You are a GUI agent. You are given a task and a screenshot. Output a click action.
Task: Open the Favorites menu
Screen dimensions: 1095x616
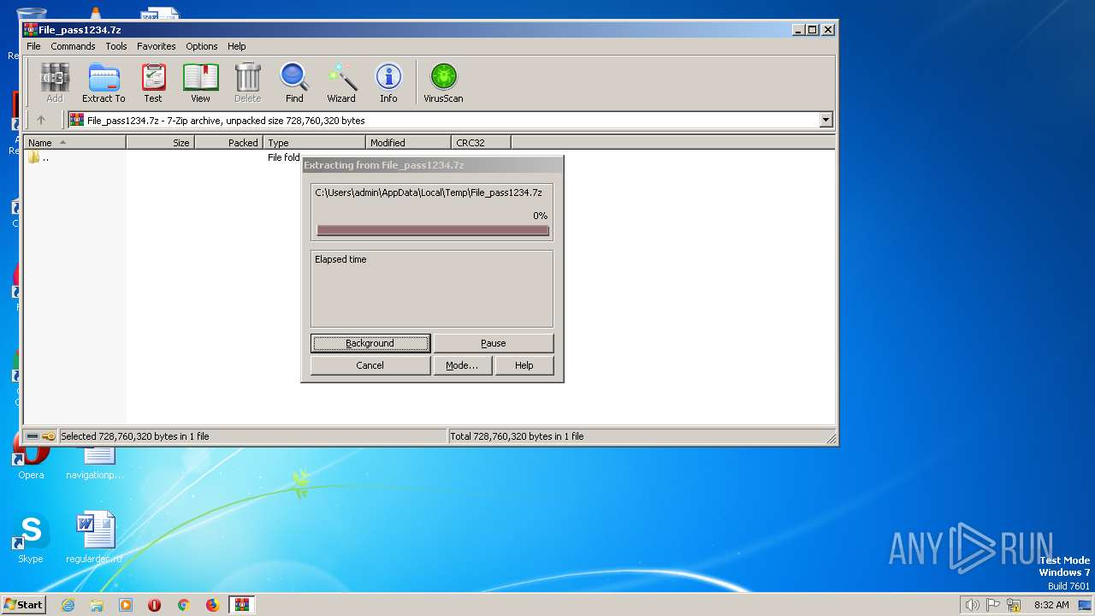coord(157,46)
